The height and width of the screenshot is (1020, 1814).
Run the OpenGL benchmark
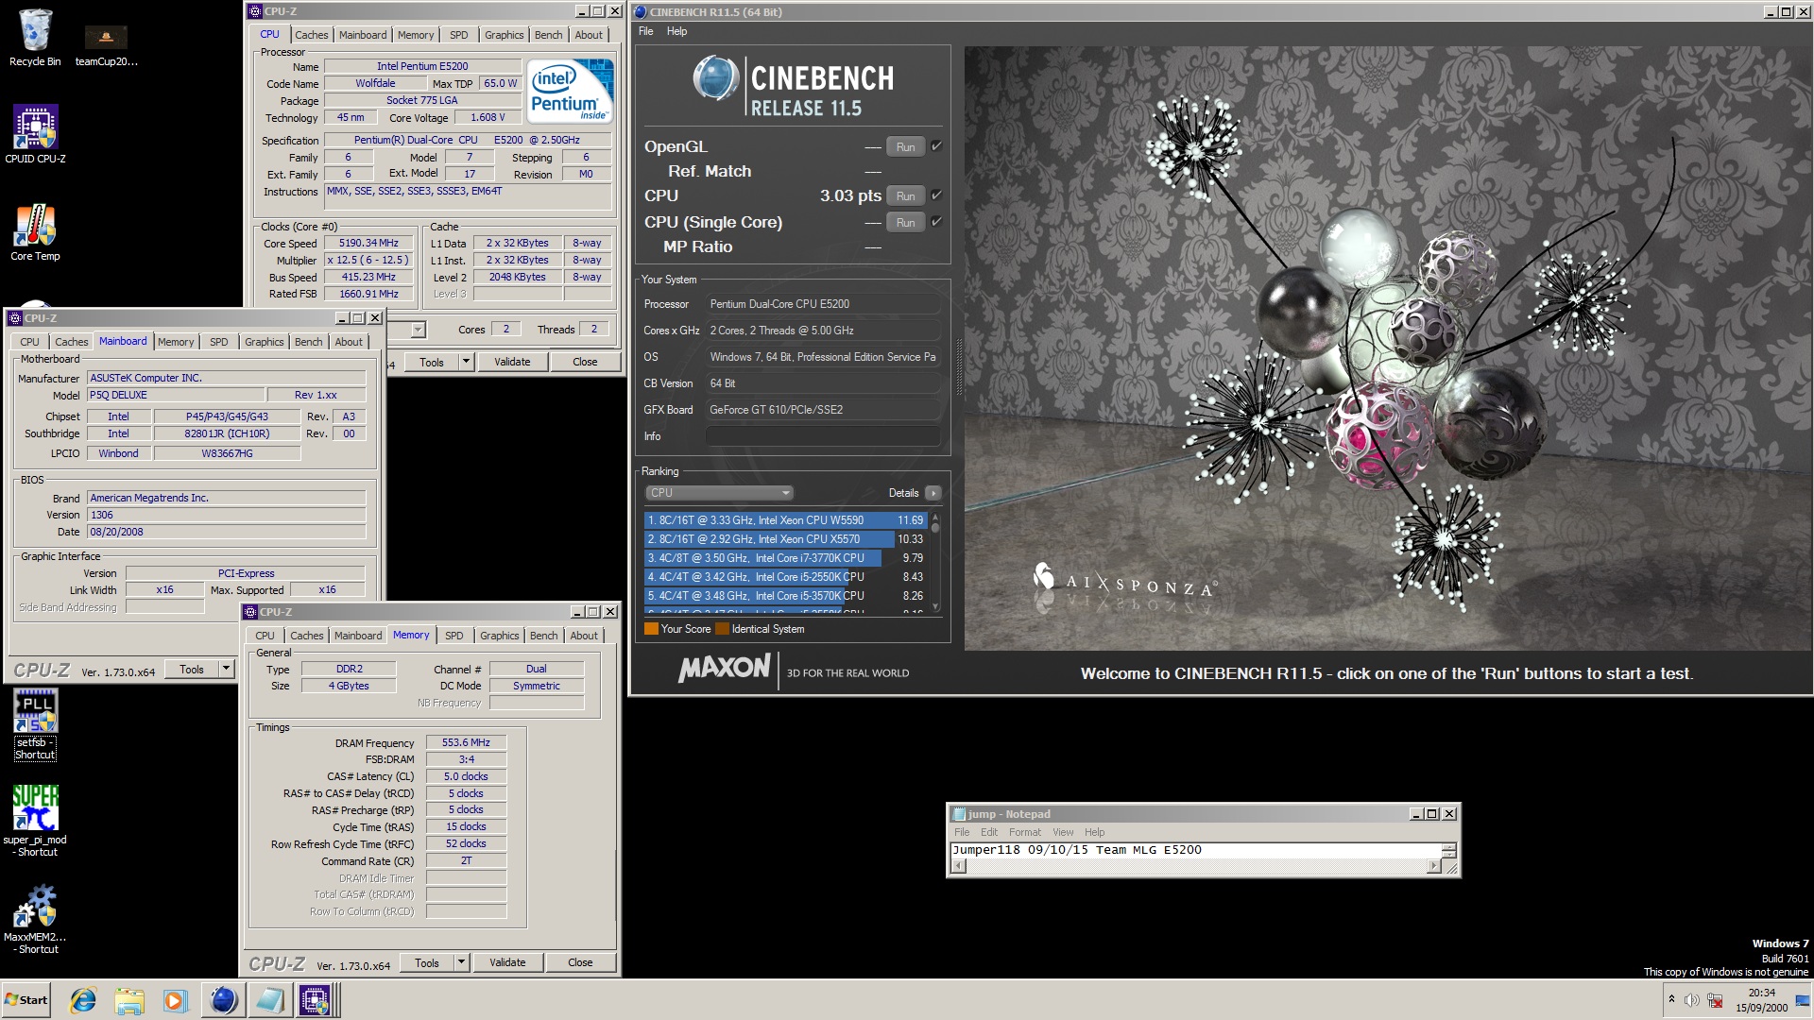point(905,147)
